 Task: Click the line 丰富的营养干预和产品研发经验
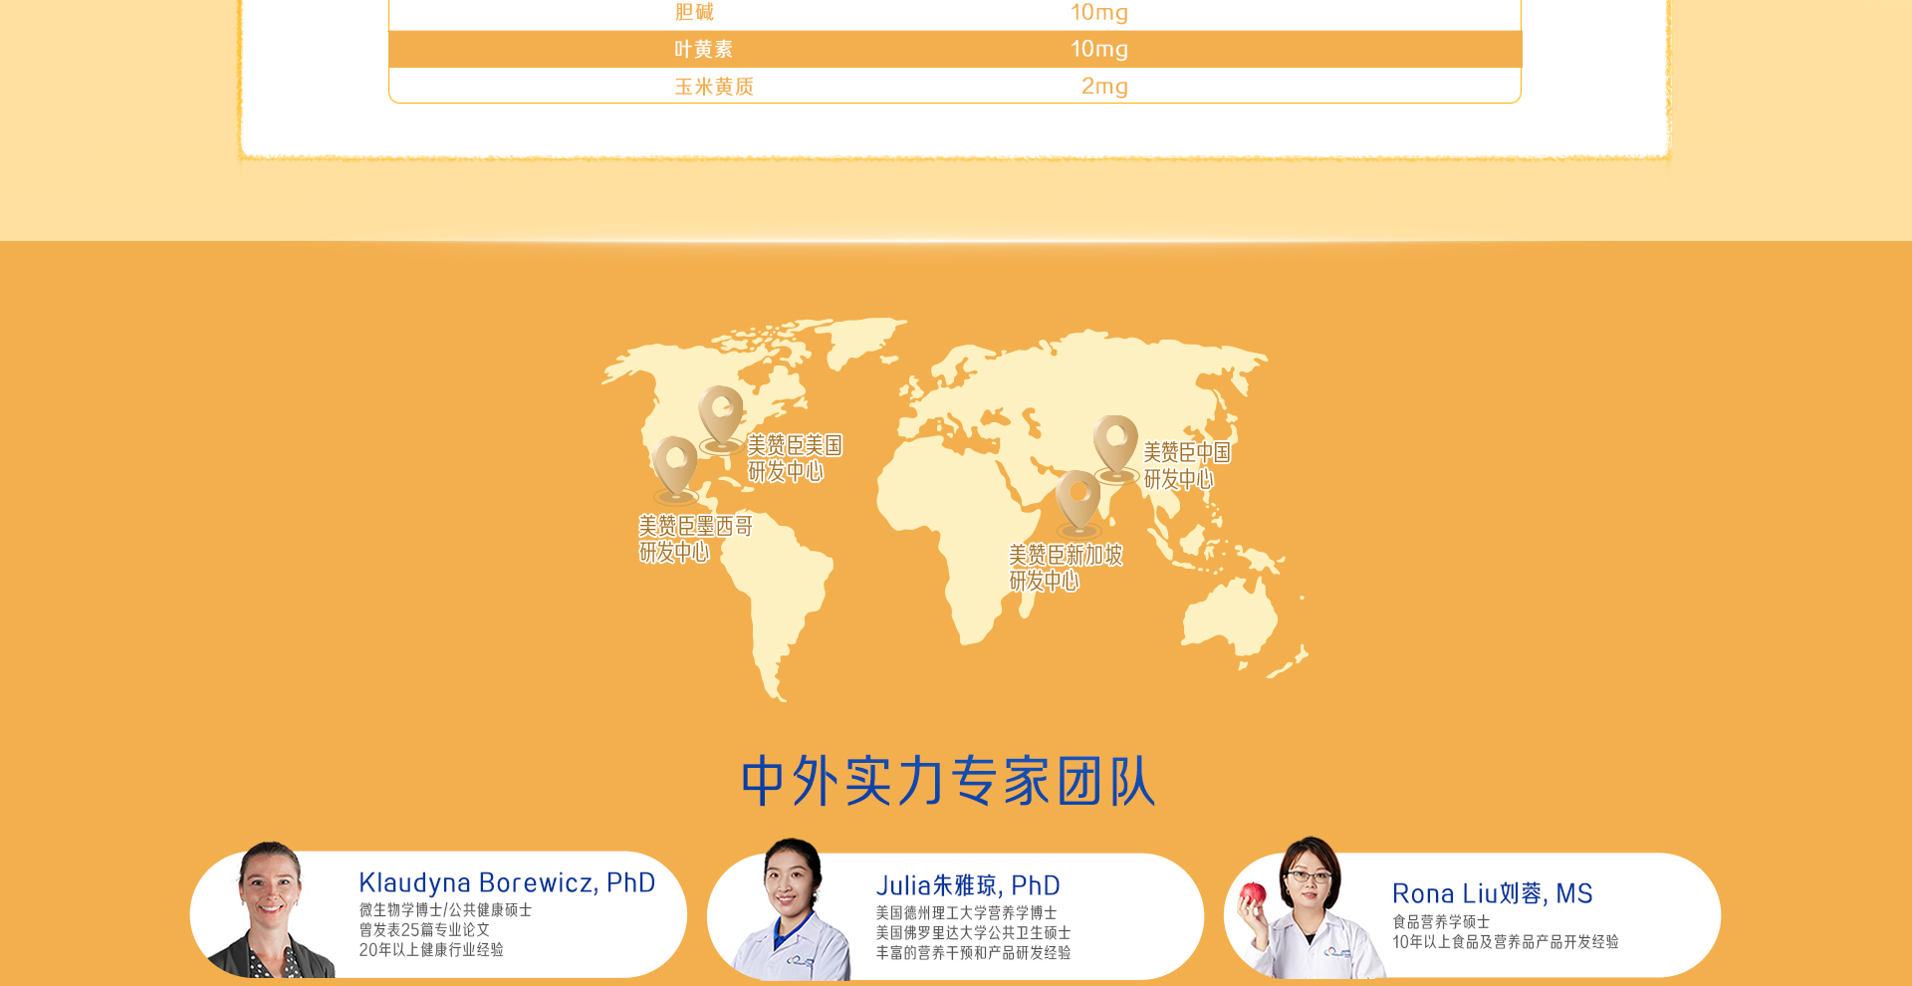(x=973, y=953)
